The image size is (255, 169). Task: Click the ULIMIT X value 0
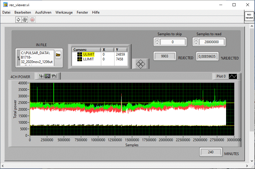[104, 54]
